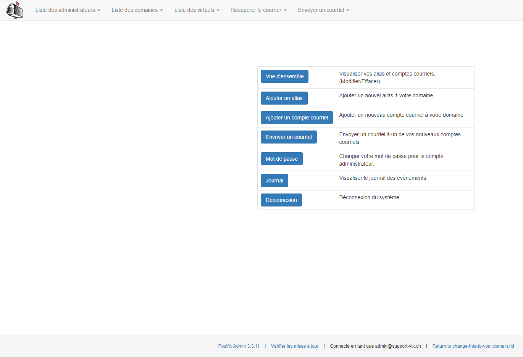The image size is (523, 358).
Task: Expand the Liste des domaines dropdown
Action: 137,10
